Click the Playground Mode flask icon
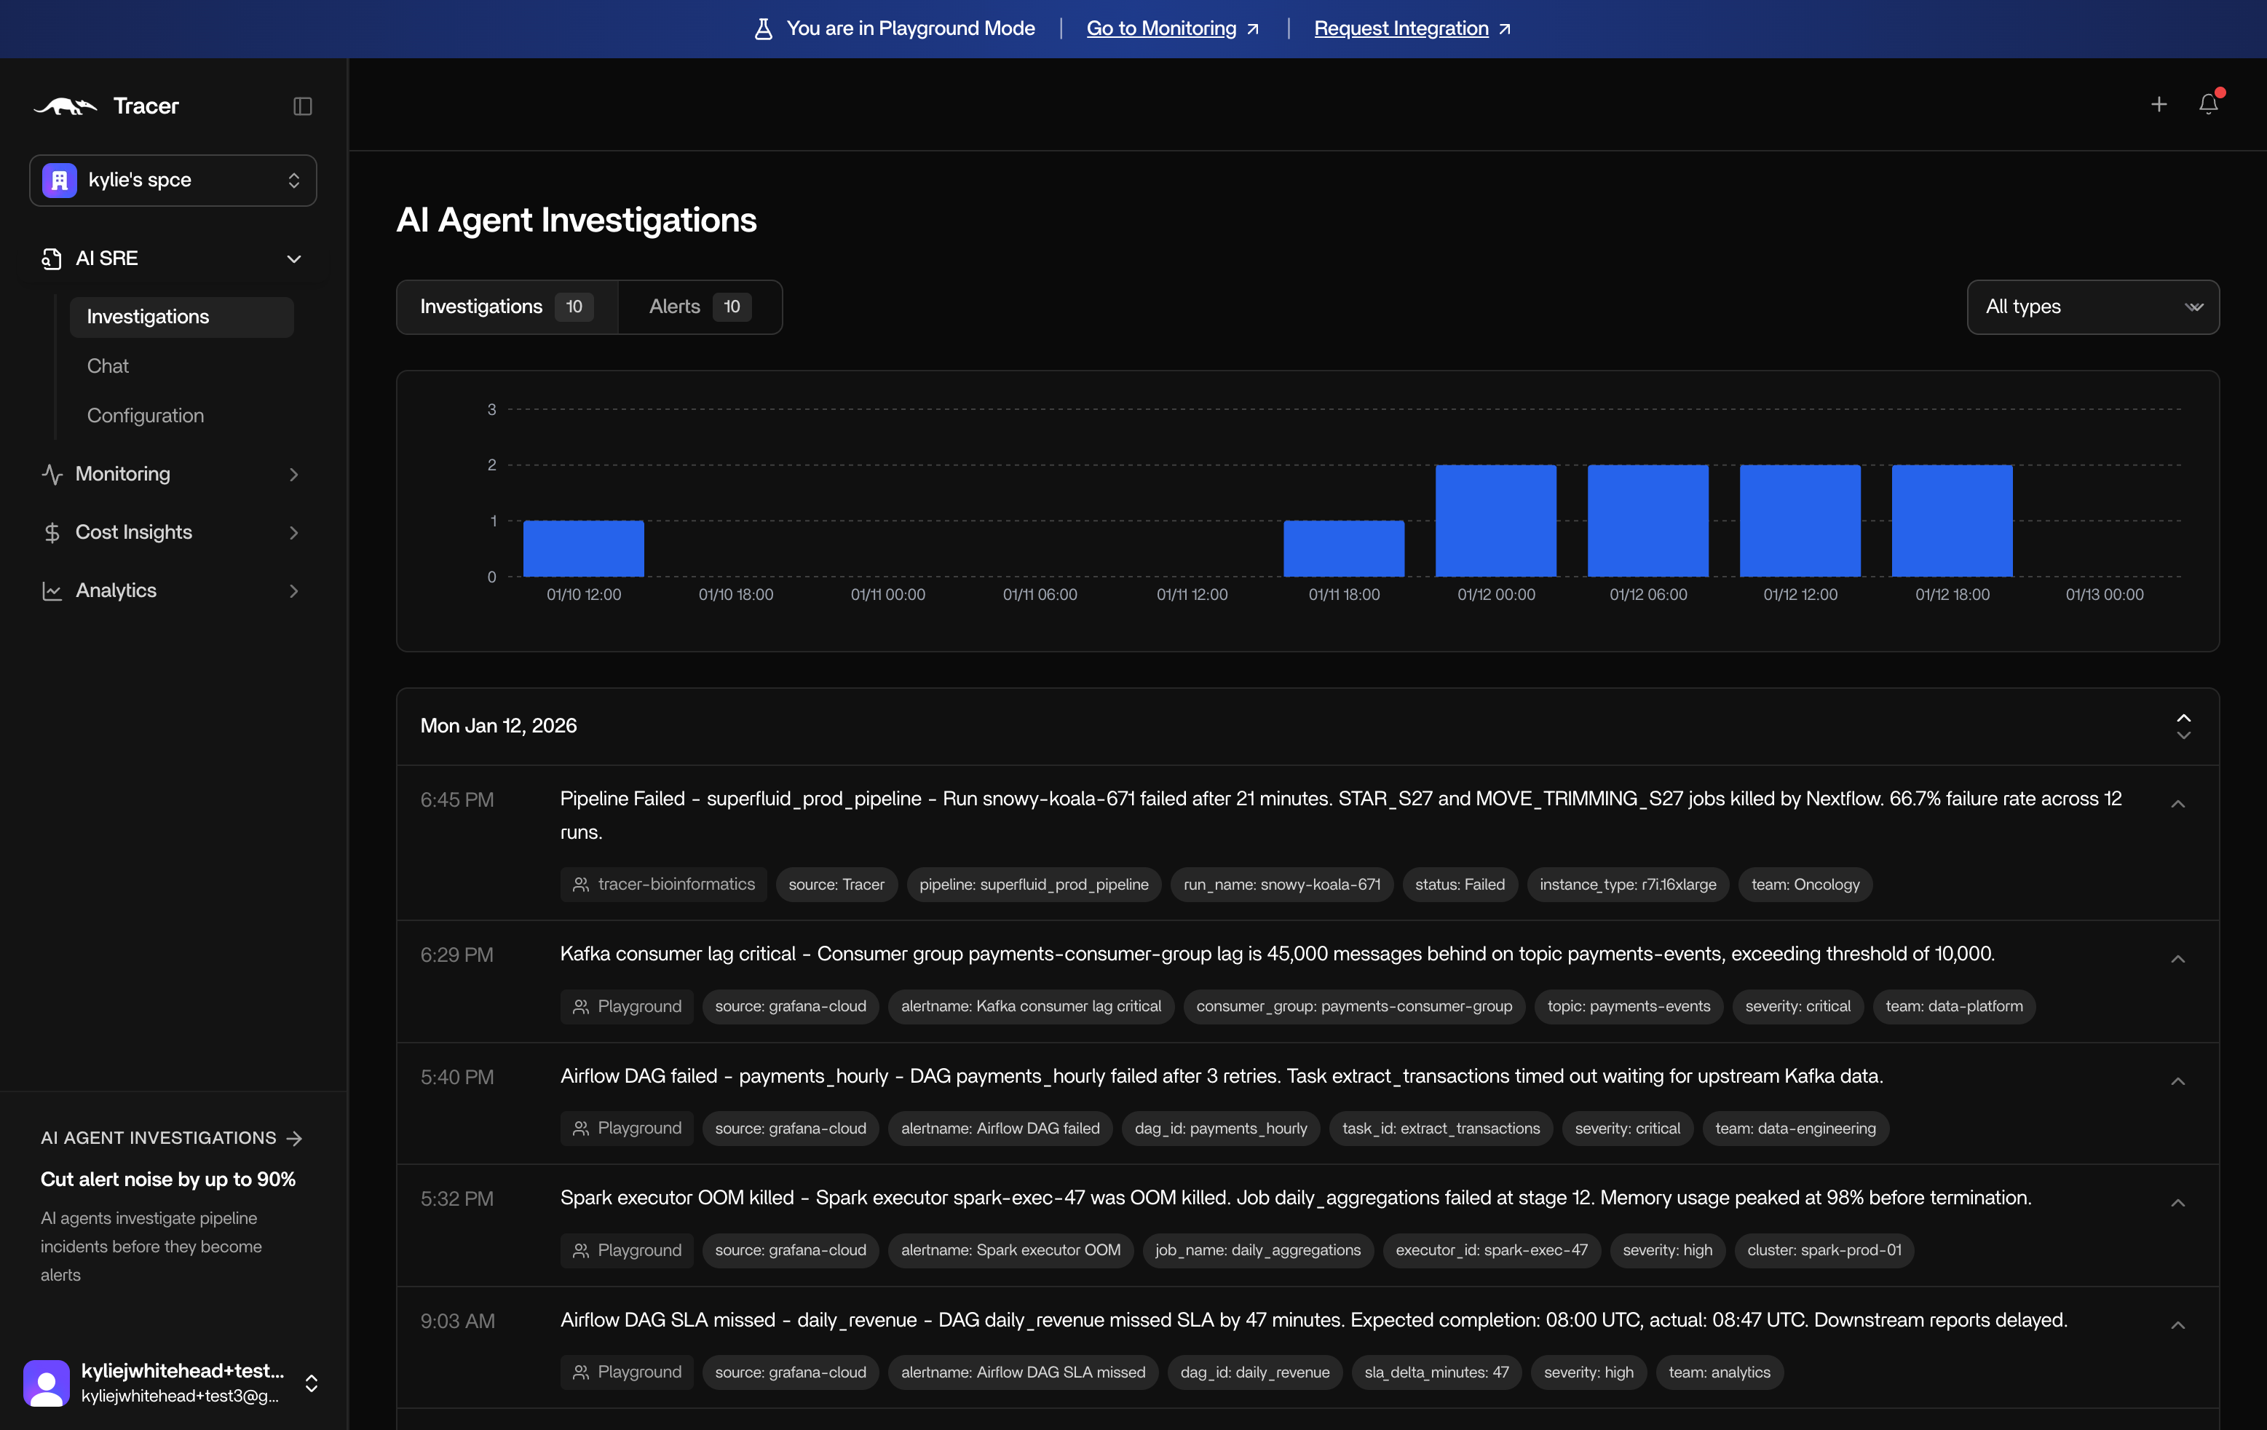This screenshot has width=2267, height=1430. click(764, 29)
